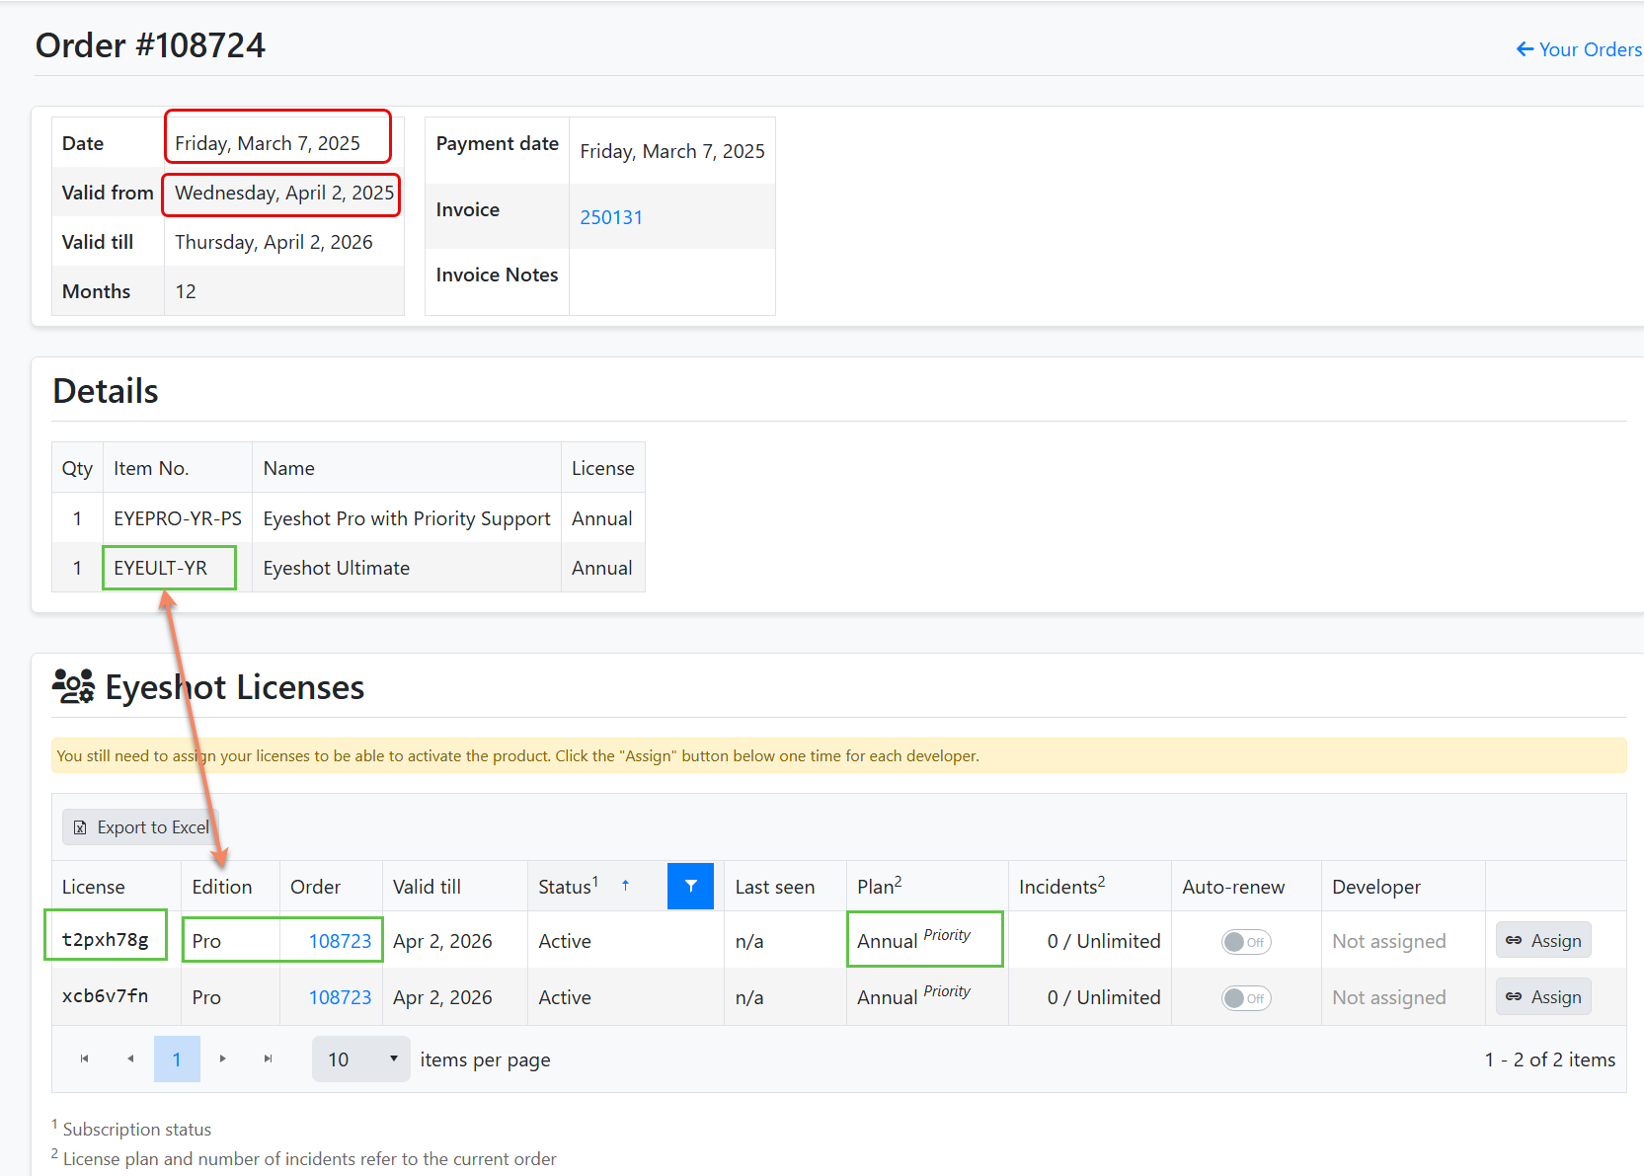Open order 108723 for license xcb6v7fn
The image size is (1644, 1176).
pos(340,997)
